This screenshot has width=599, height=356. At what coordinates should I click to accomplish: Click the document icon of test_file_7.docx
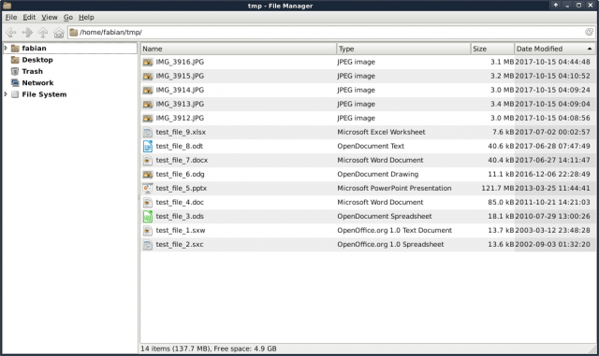[x=148, y=161]
